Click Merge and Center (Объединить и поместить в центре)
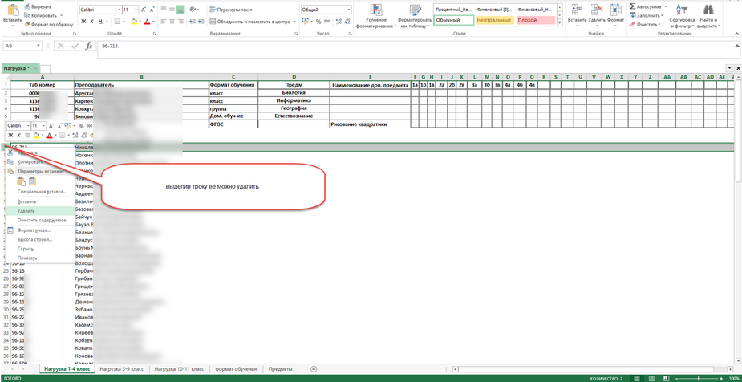Image resolution: width=742 pixels, height=382 pixels. [249, 22]
